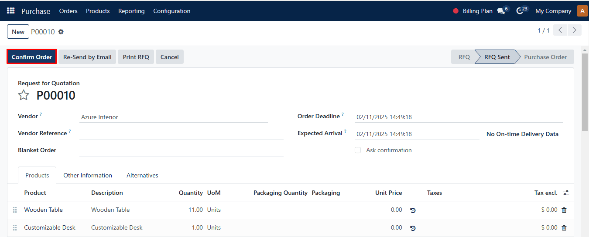Delete the Wooden Table line

564,210
